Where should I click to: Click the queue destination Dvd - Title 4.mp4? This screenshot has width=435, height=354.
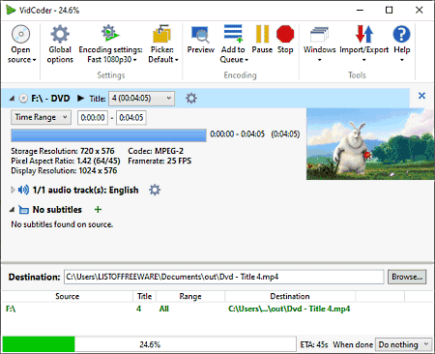pos(289,309)
